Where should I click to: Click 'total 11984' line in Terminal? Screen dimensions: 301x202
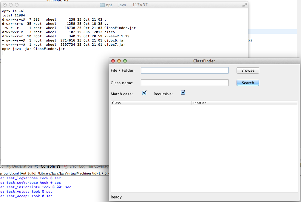(13, 15)
